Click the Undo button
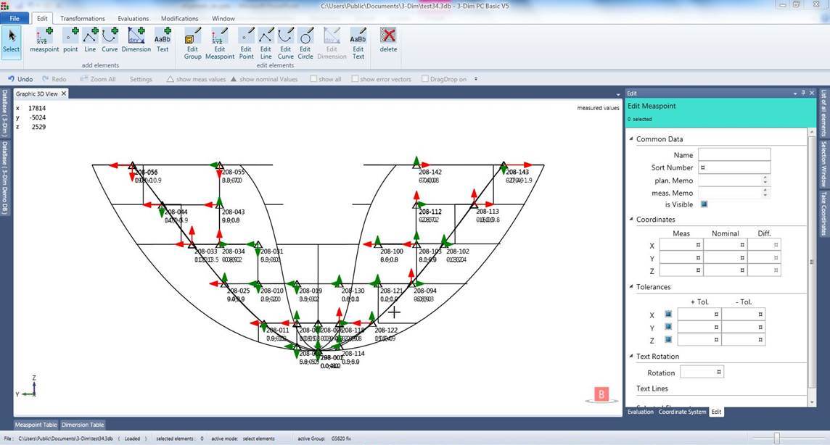 pos(20,79)
